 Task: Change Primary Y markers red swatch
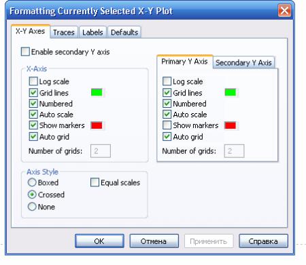click(x=231, y=125)
